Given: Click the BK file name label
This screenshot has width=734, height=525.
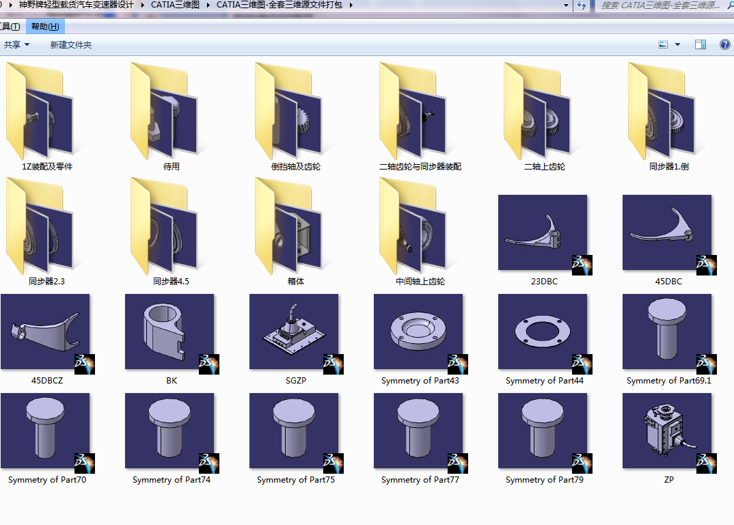Looking at the screenshot, I should pos(172,381).
